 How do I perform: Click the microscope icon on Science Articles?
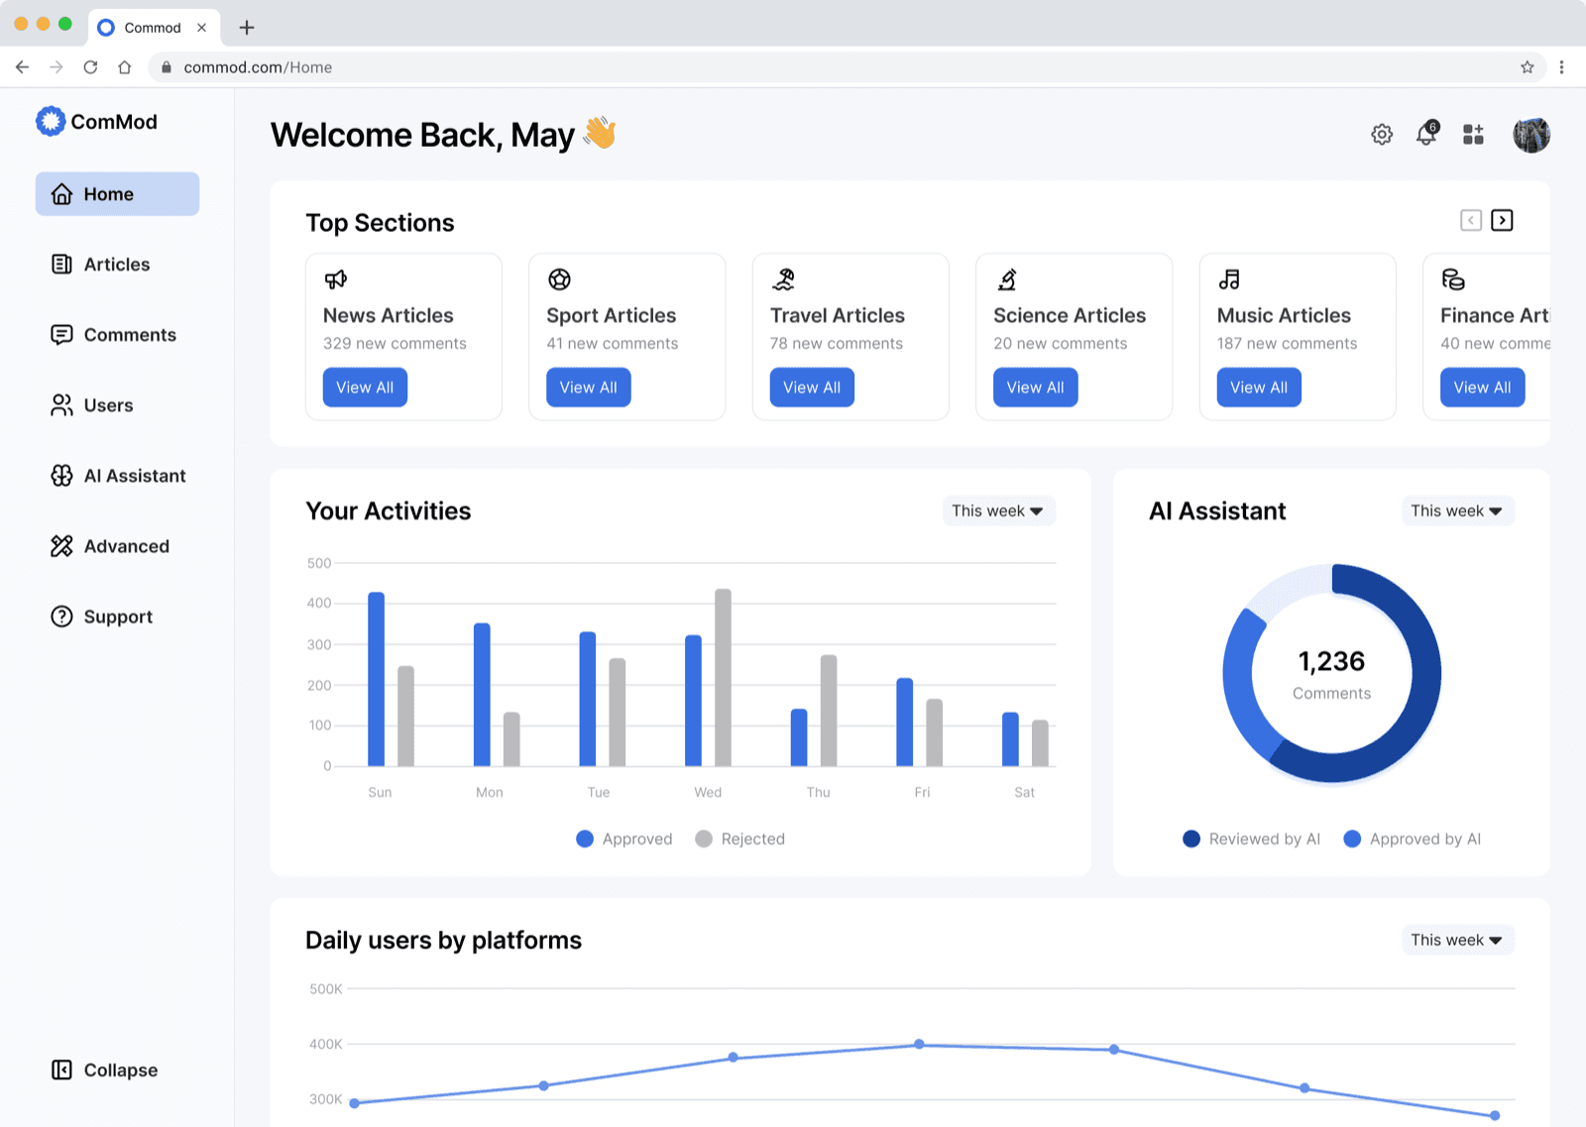pos(1007,280)
